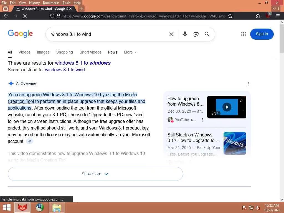Image resolution: width=284 pixels, height=213 pixels.
Task: Open Action Center flag tray icon
Action: [x=244, y=208]
